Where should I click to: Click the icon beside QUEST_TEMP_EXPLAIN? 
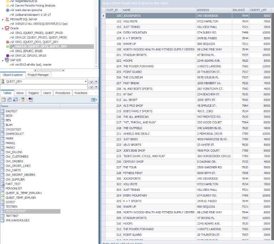coord(2,197)
